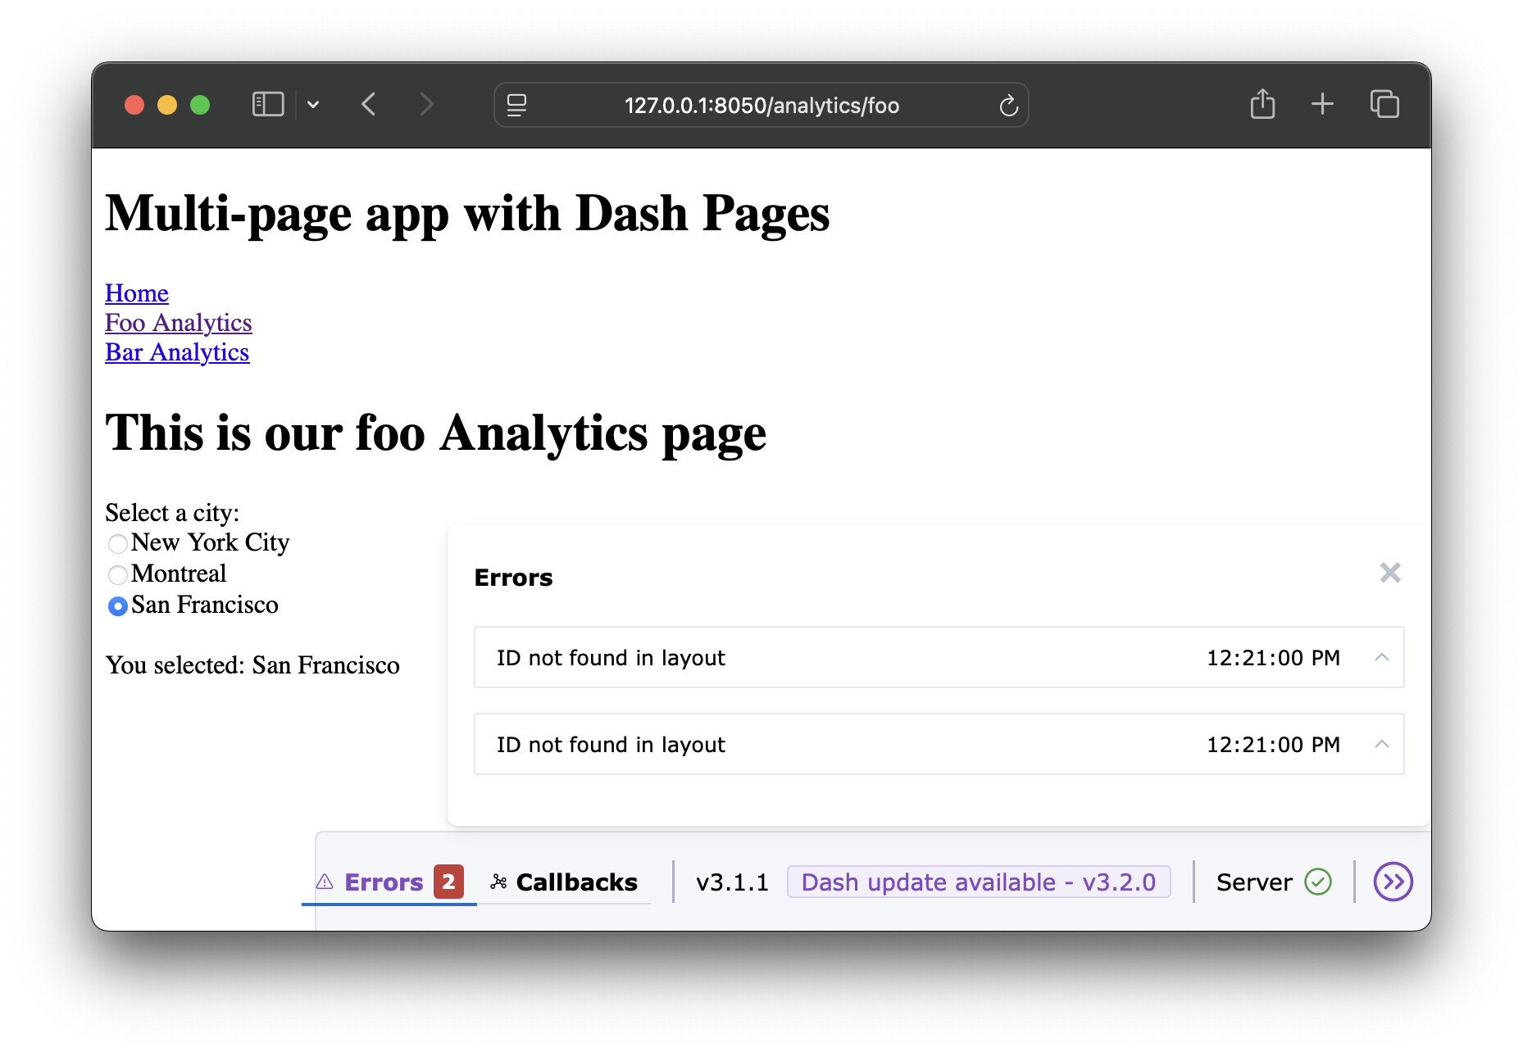The height and width of the screenshot is (1052, 1523).
Task: Click the red error count badge showing 2
Action: tap(448, 882)
